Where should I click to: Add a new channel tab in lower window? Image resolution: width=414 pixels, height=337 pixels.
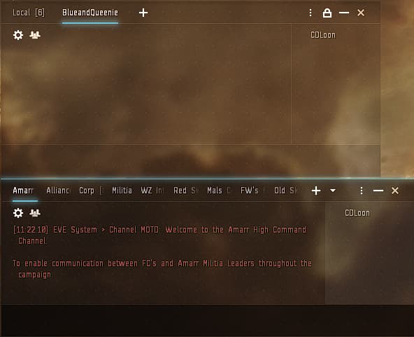point(316,191)
